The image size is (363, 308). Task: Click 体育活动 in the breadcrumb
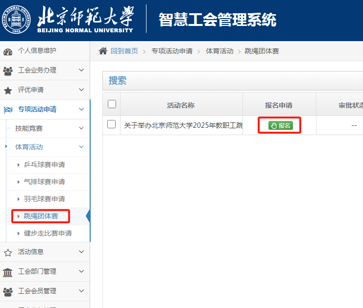[x=219, y=51]
